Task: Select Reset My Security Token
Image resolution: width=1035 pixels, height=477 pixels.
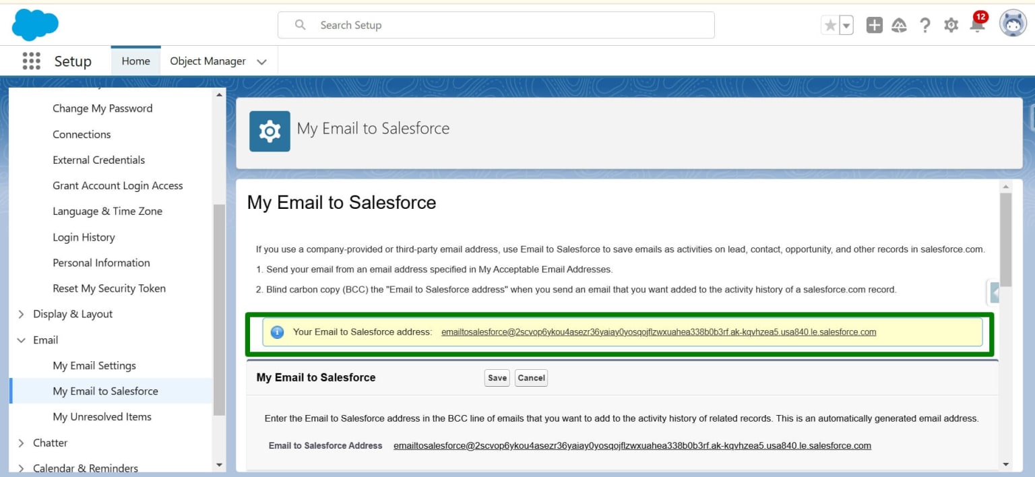Action: click(109, 288)
